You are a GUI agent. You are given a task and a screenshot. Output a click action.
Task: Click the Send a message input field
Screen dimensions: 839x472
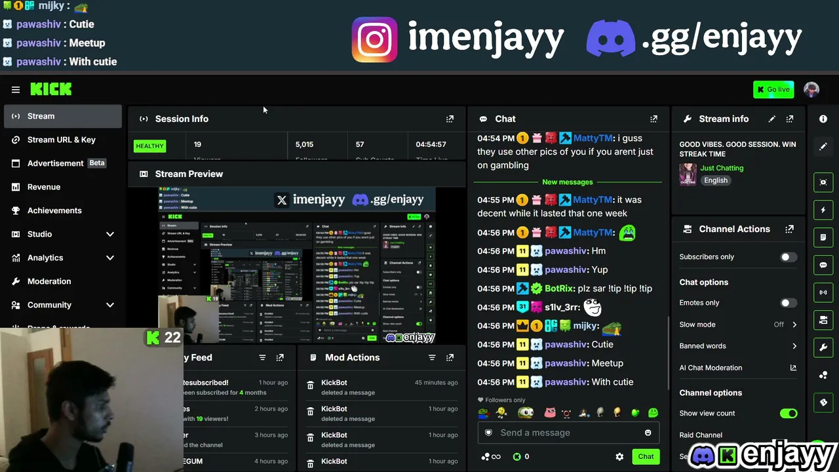568,433
